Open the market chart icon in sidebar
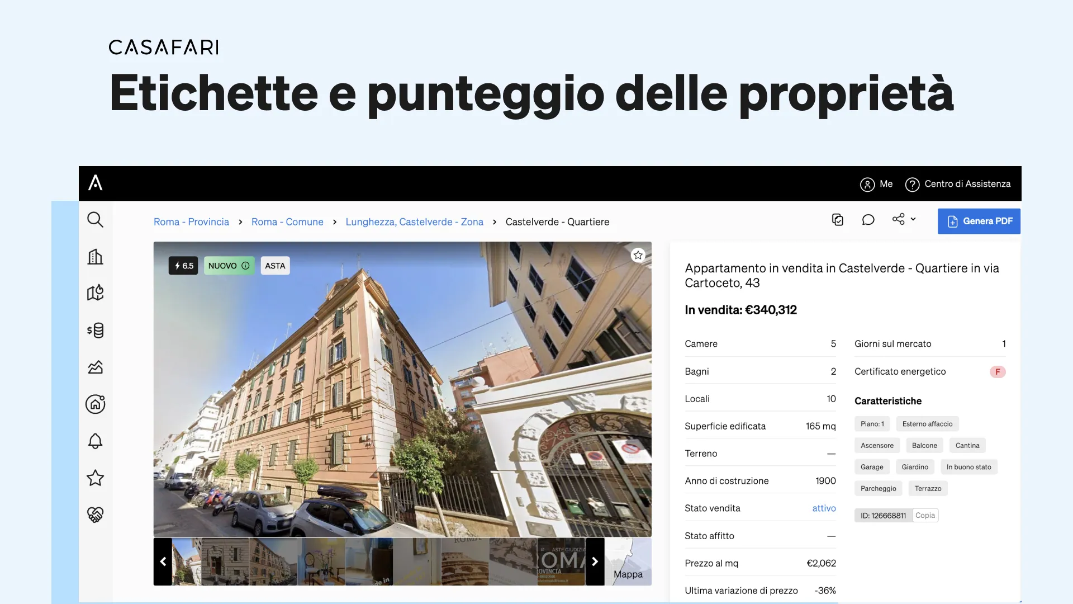The width and height of the screenshot is (1073, 604). (95, 367)
